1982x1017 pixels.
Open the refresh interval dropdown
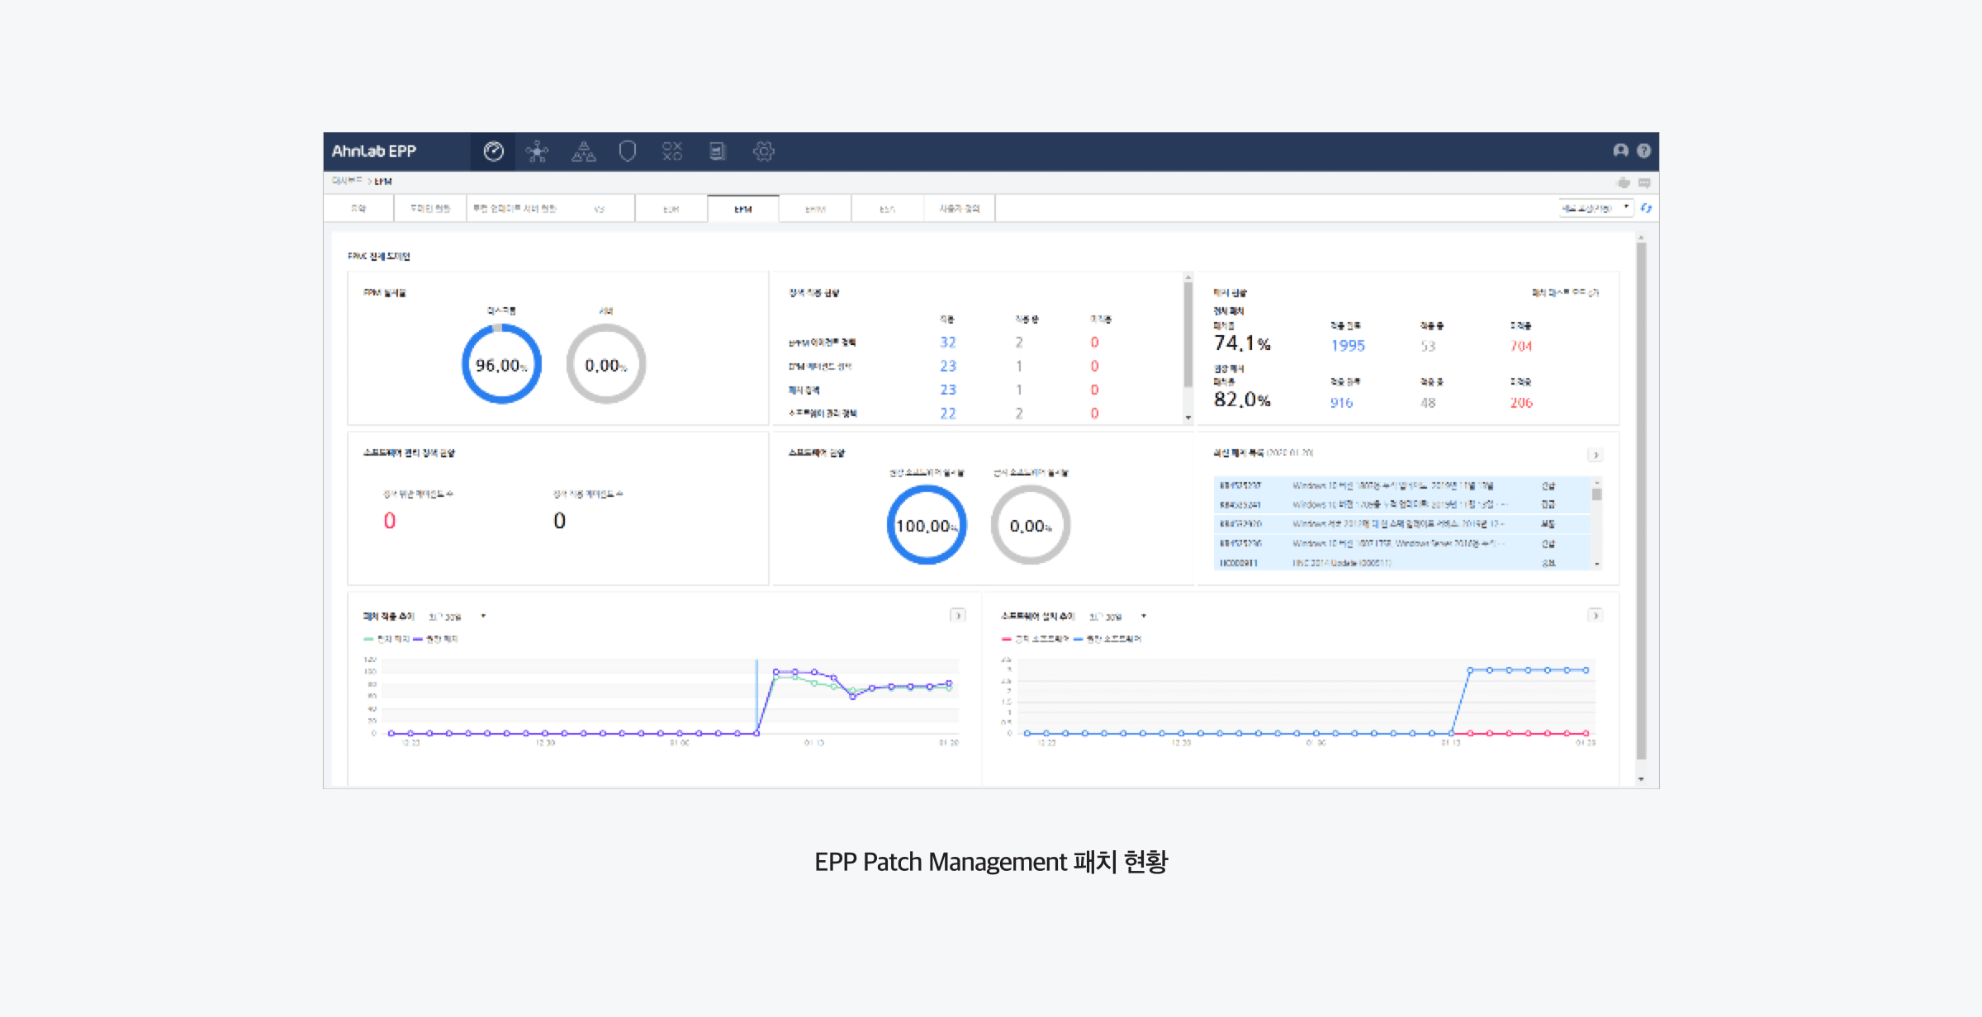click(x=1596, y=208)
